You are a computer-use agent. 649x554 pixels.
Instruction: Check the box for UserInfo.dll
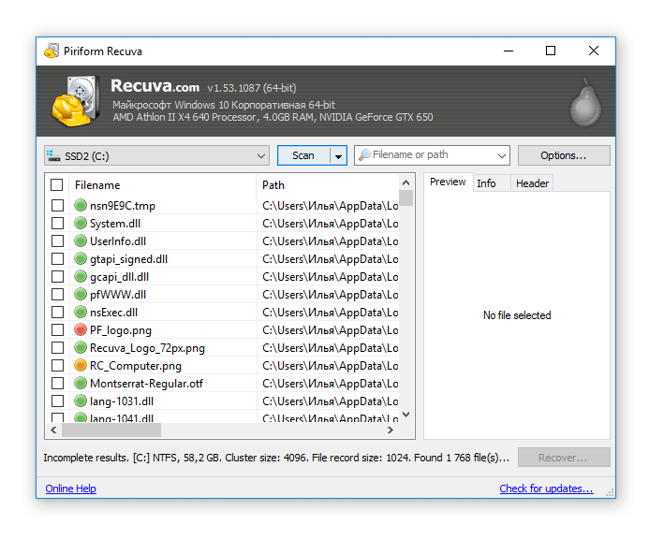[57, 241]
